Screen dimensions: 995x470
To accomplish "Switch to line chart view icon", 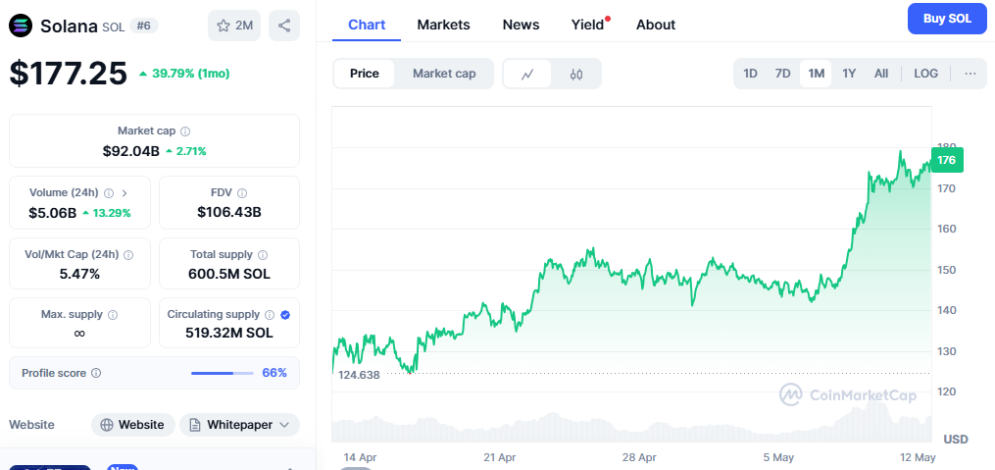I will click(x=527, y=74).
